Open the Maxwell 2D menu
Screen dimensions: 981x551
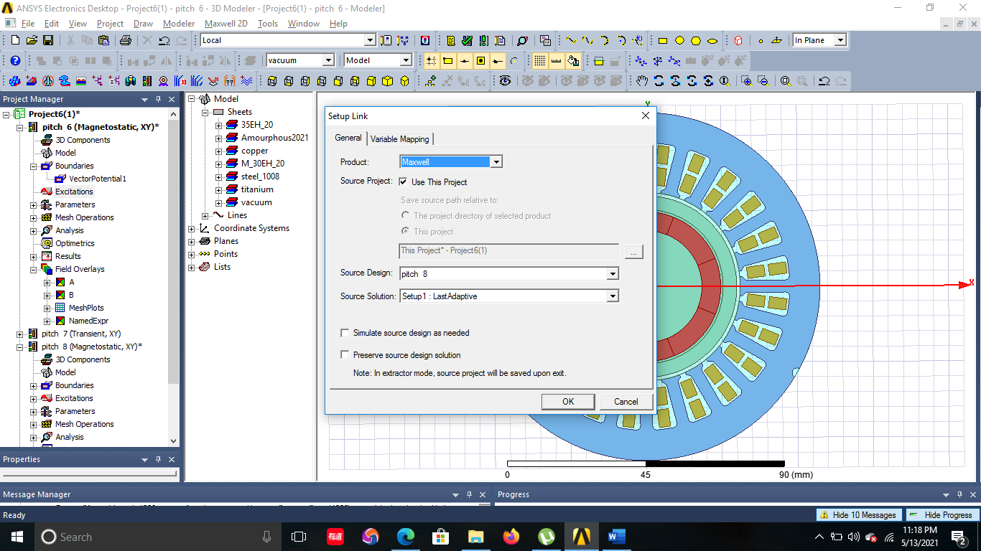point(226,24)
